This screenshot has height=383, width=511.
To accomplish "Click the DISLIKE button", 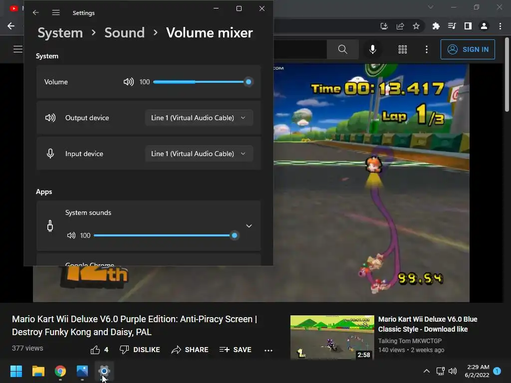I will coord(140,350).
